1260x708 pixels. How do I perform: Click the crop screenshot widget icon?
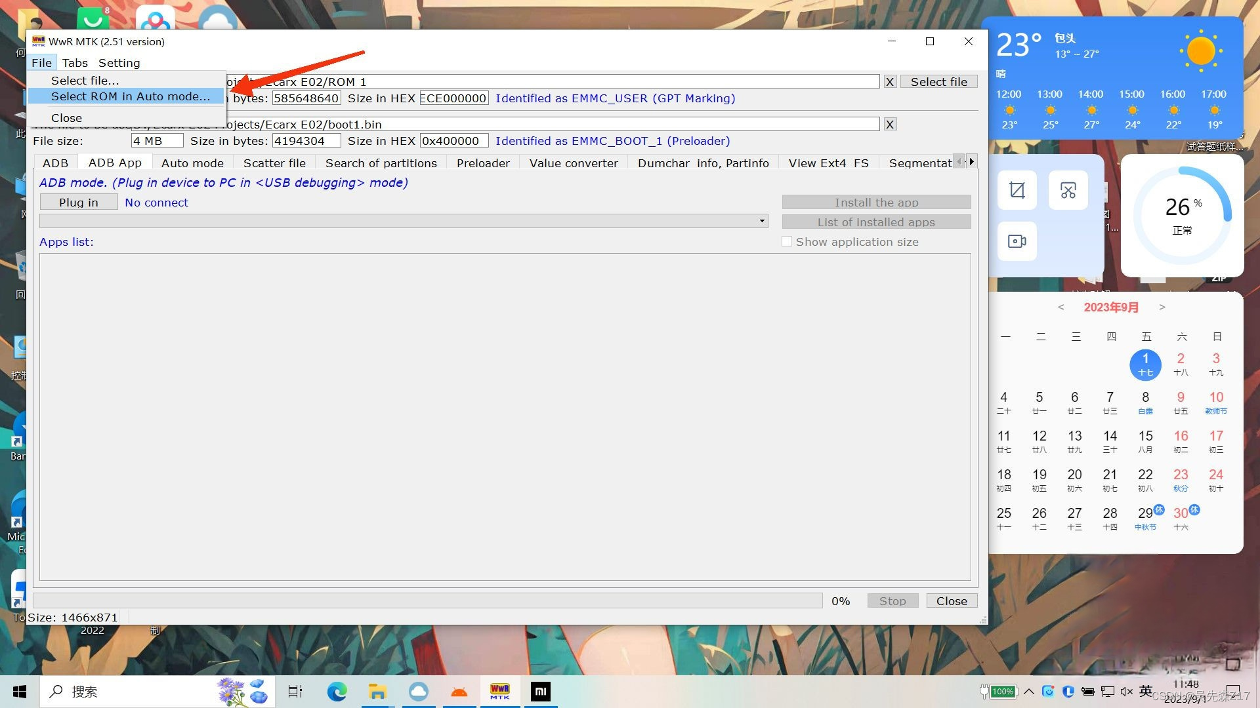[x=1017, y=190]
